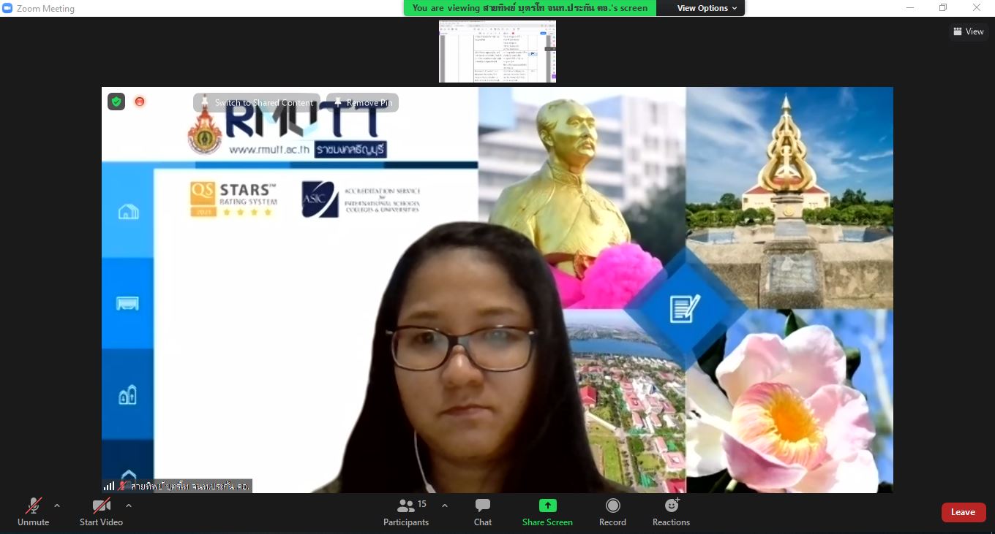Expand the arrow beside Participants
This screenshot has height=534, width=995.
tap(444, 506)
